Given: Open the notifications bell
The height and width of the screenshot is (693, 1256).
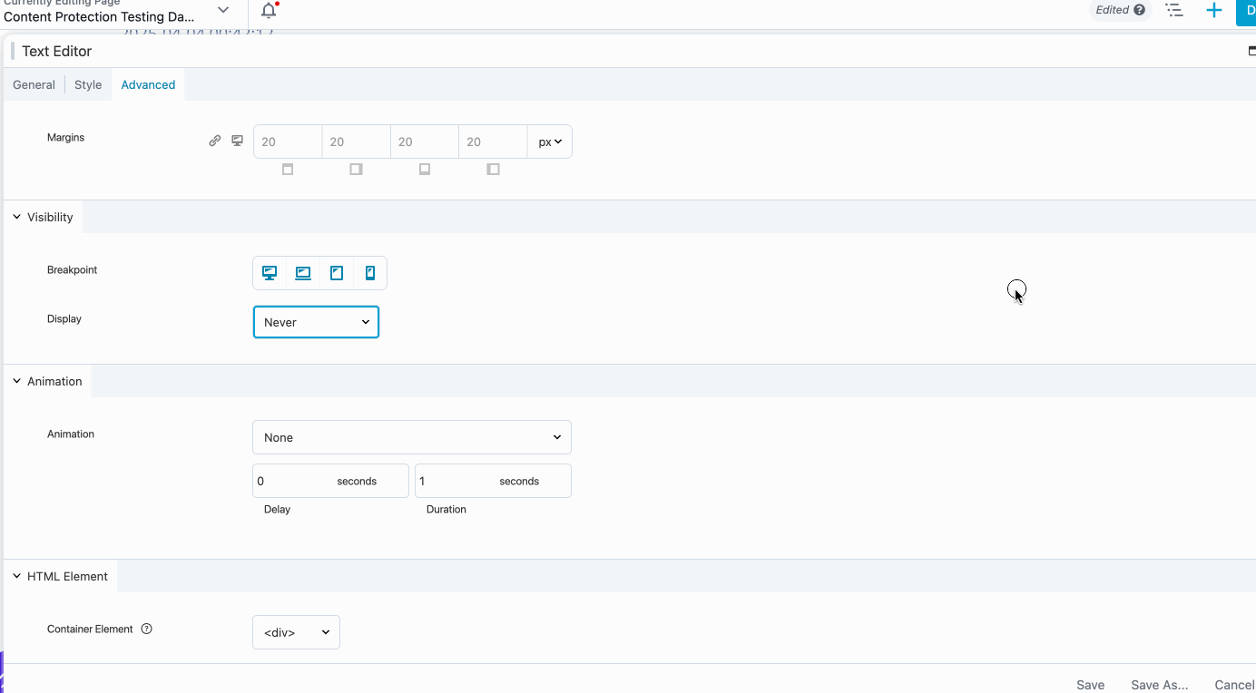Looking at the screenshot, I should point(267,11).
